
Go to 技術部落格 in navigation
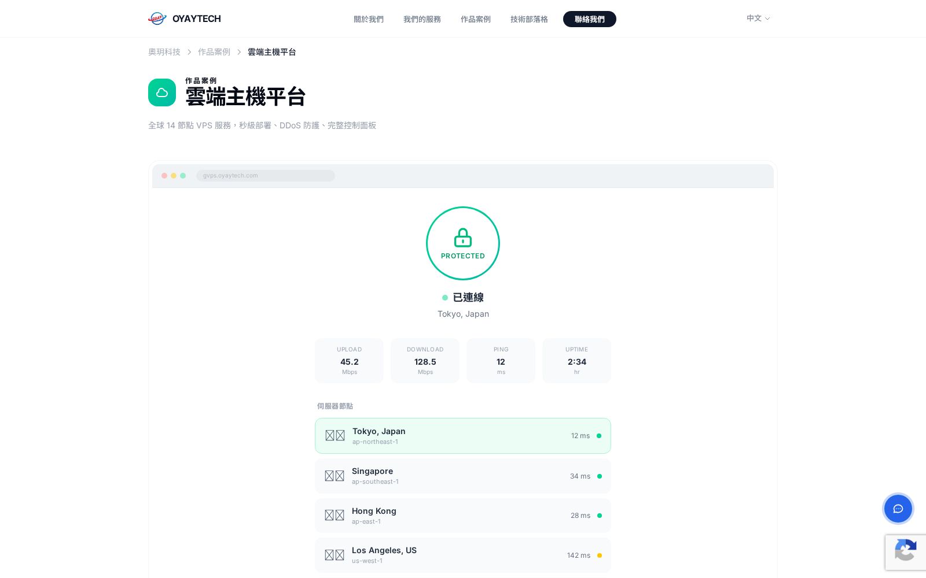[529, 19]
